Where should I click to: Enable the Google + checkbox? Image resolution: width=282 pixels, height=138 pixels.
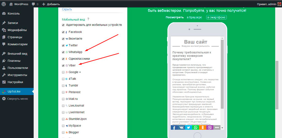[63, 72]
